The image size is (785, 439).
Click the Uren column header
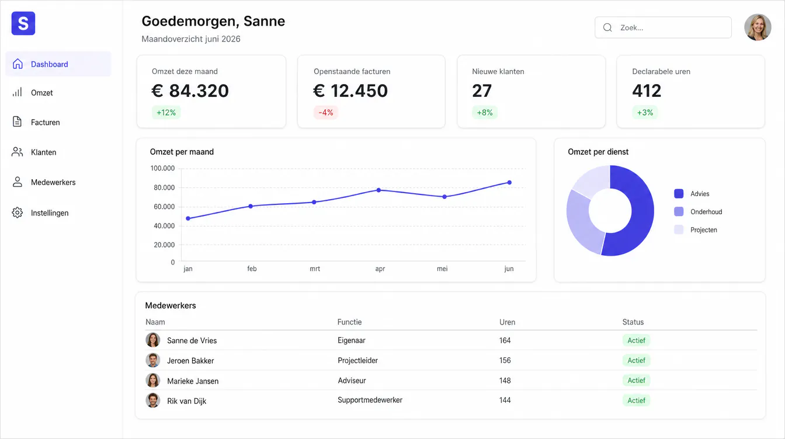508,322
